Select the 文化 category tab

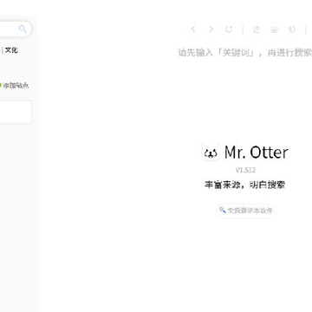click(x=11, y=50)
